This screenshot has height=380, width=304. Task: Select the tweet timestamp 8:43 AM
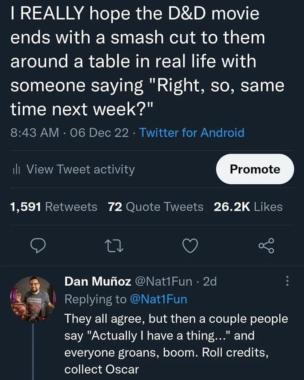(x=32, y=133)
